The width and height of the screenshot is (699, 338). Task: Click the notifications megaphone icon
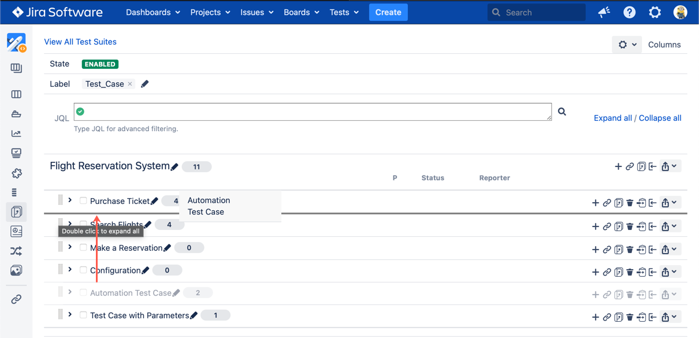pos(604,12)
